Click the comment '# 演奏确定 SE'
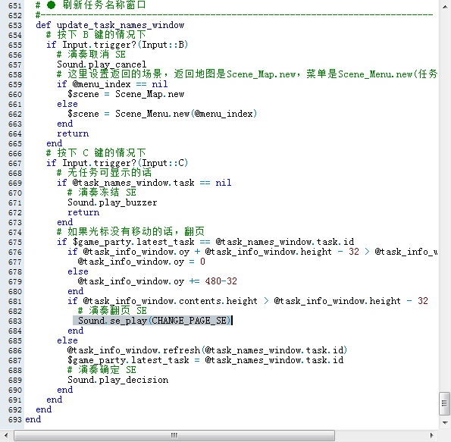 102,370
